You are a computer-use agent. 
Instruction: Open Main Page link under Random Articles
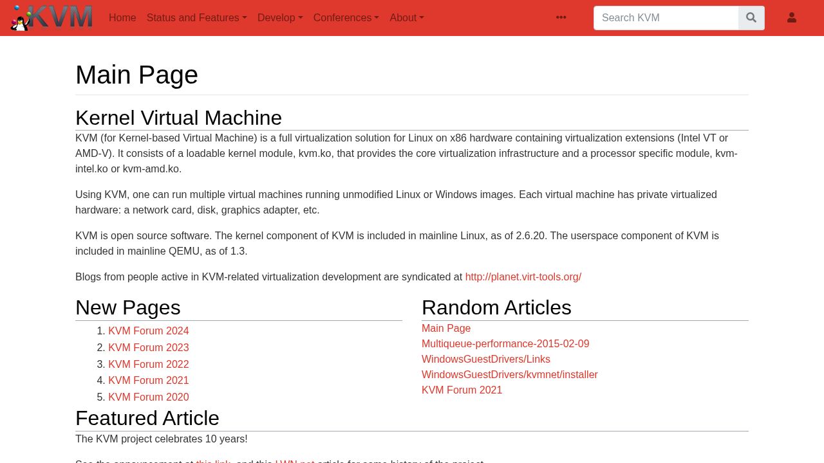pos(446,329)
